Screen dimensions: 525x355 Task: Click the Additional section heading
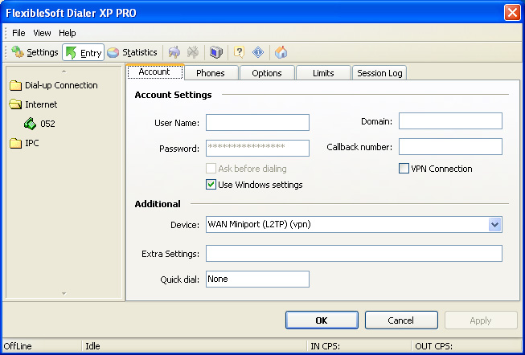158,204
